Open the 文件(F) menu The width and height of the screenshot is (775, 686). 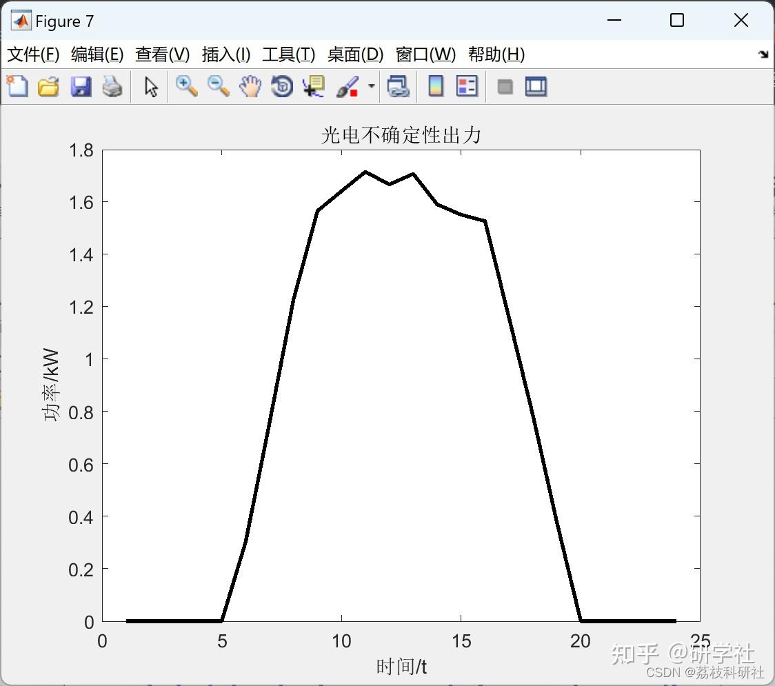coord(34,54)
